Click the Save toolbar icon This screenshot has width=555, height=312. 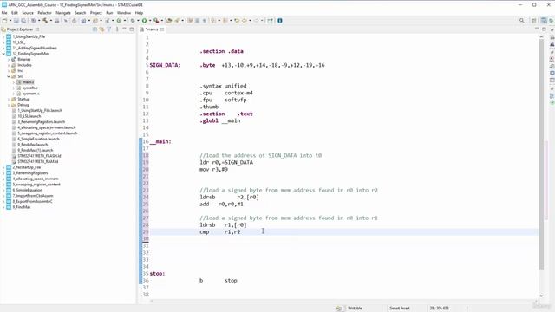(16, 21)
